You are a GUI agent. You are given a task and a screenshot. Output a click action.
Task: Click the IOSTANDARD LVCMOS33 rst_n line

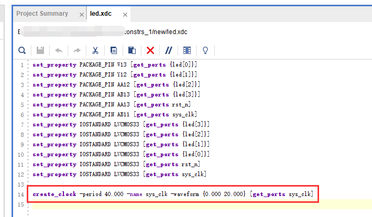(116, 164)
